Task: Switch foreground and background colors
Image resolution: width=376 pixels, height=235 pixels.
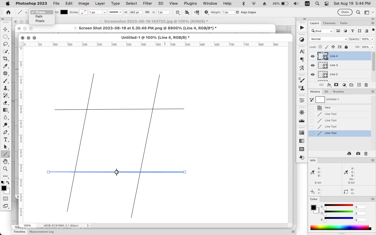Action: (x=8, y=182)
